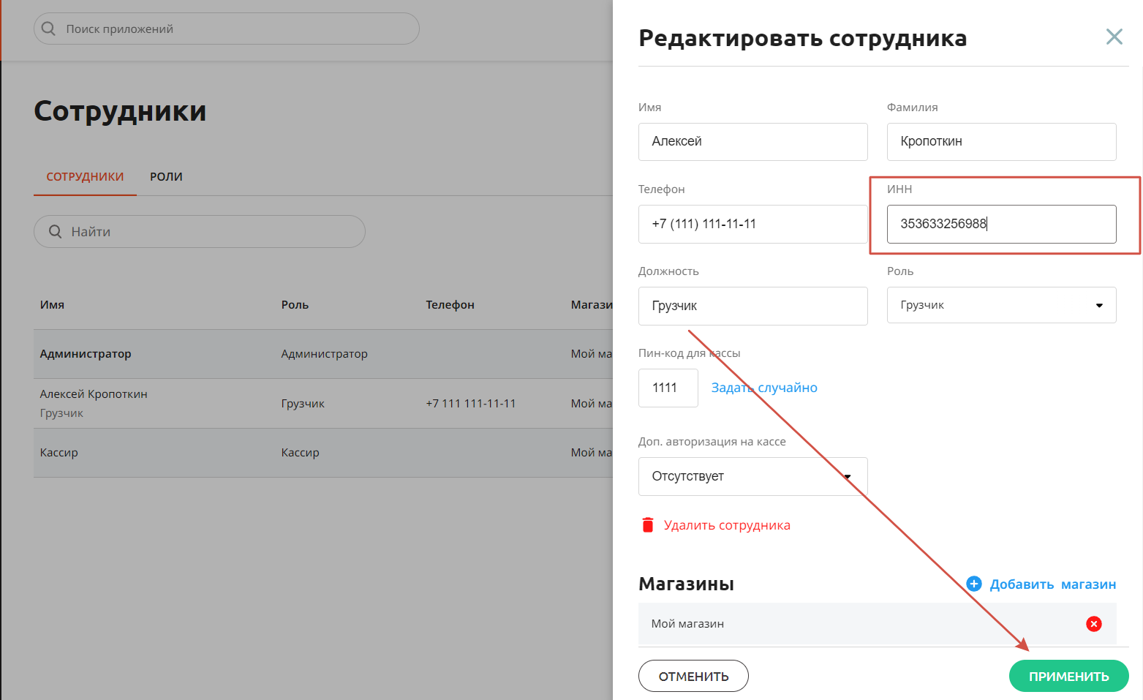The height and width of the screenshot is (700, 1143).
Task: Click the magnifier icon in app search
Action: tap(48, 29)
